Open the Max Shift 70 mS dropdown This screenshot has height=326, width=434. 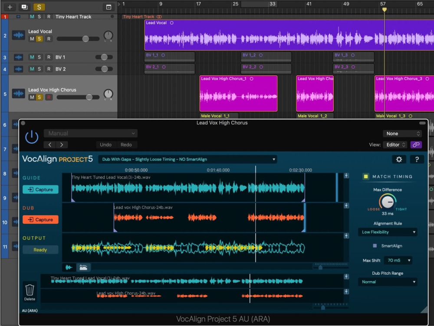point(398,260)
